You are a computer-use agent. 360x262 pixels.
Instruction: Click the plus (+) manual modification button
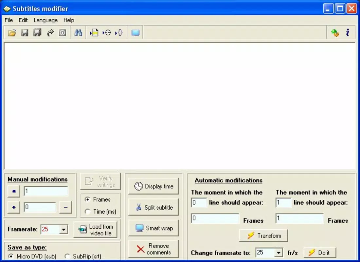(x=14, y=207)
